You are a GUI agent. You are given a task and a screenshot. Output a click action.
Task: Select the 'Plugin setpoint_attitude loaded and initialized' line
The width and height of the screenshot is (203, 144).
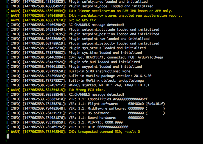click(x=83, y=30)
